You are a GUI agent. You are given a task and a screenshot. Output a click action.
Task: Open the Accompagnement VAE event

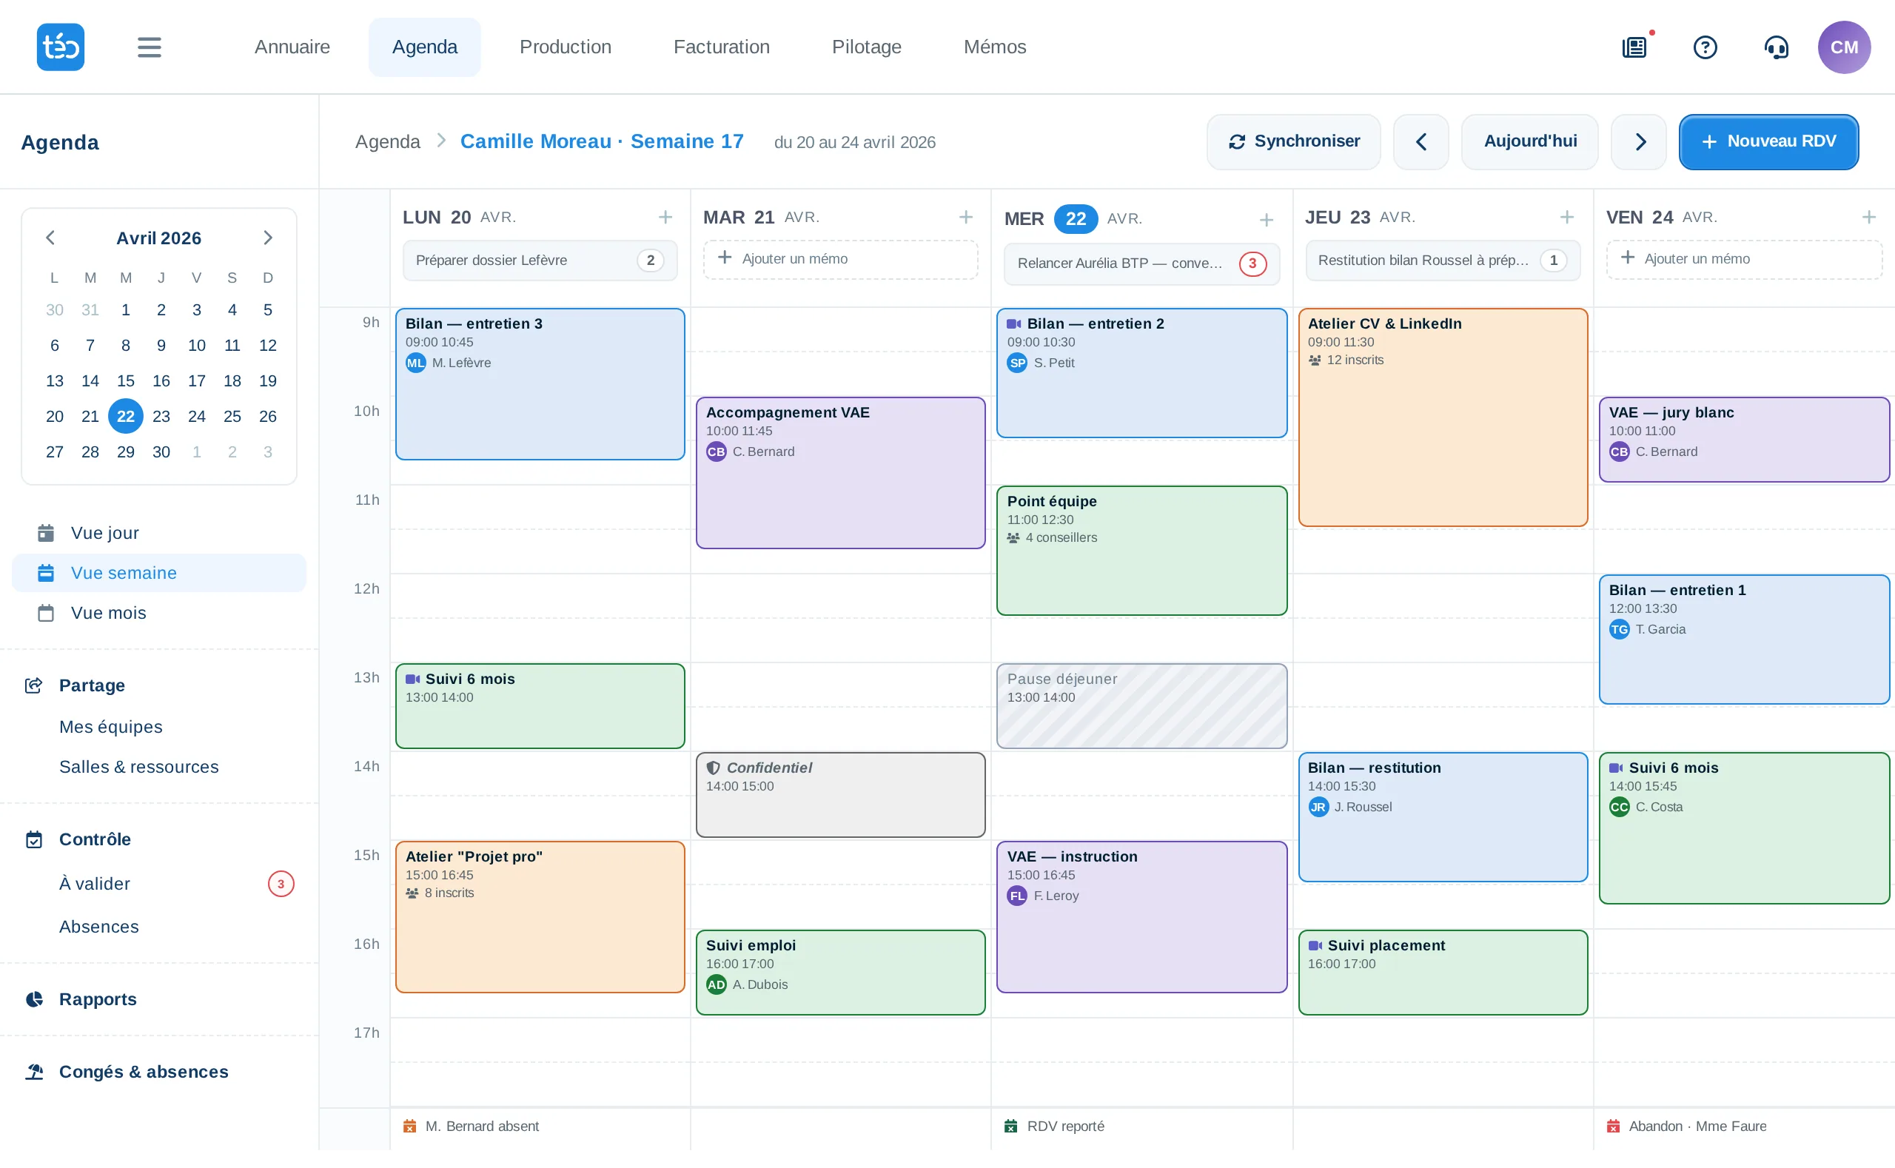840,473
